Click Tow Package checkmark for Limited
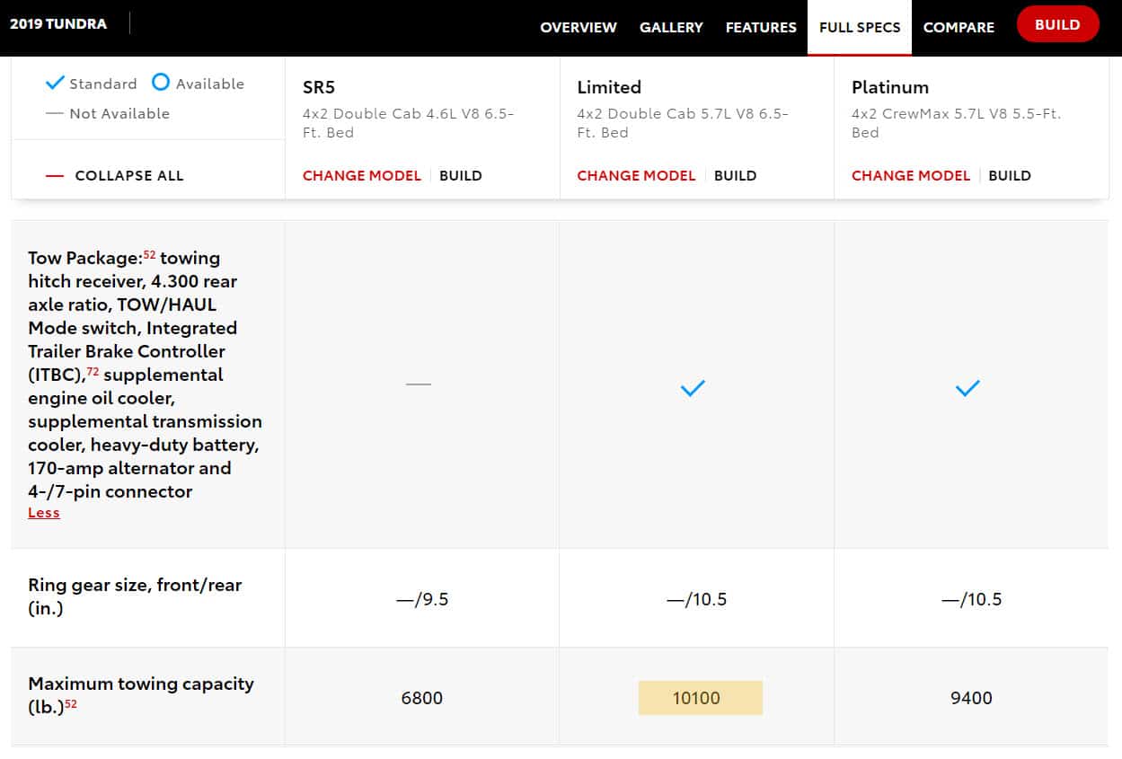This screenshot has width=1122, height=759. click(x=693, y=388)
